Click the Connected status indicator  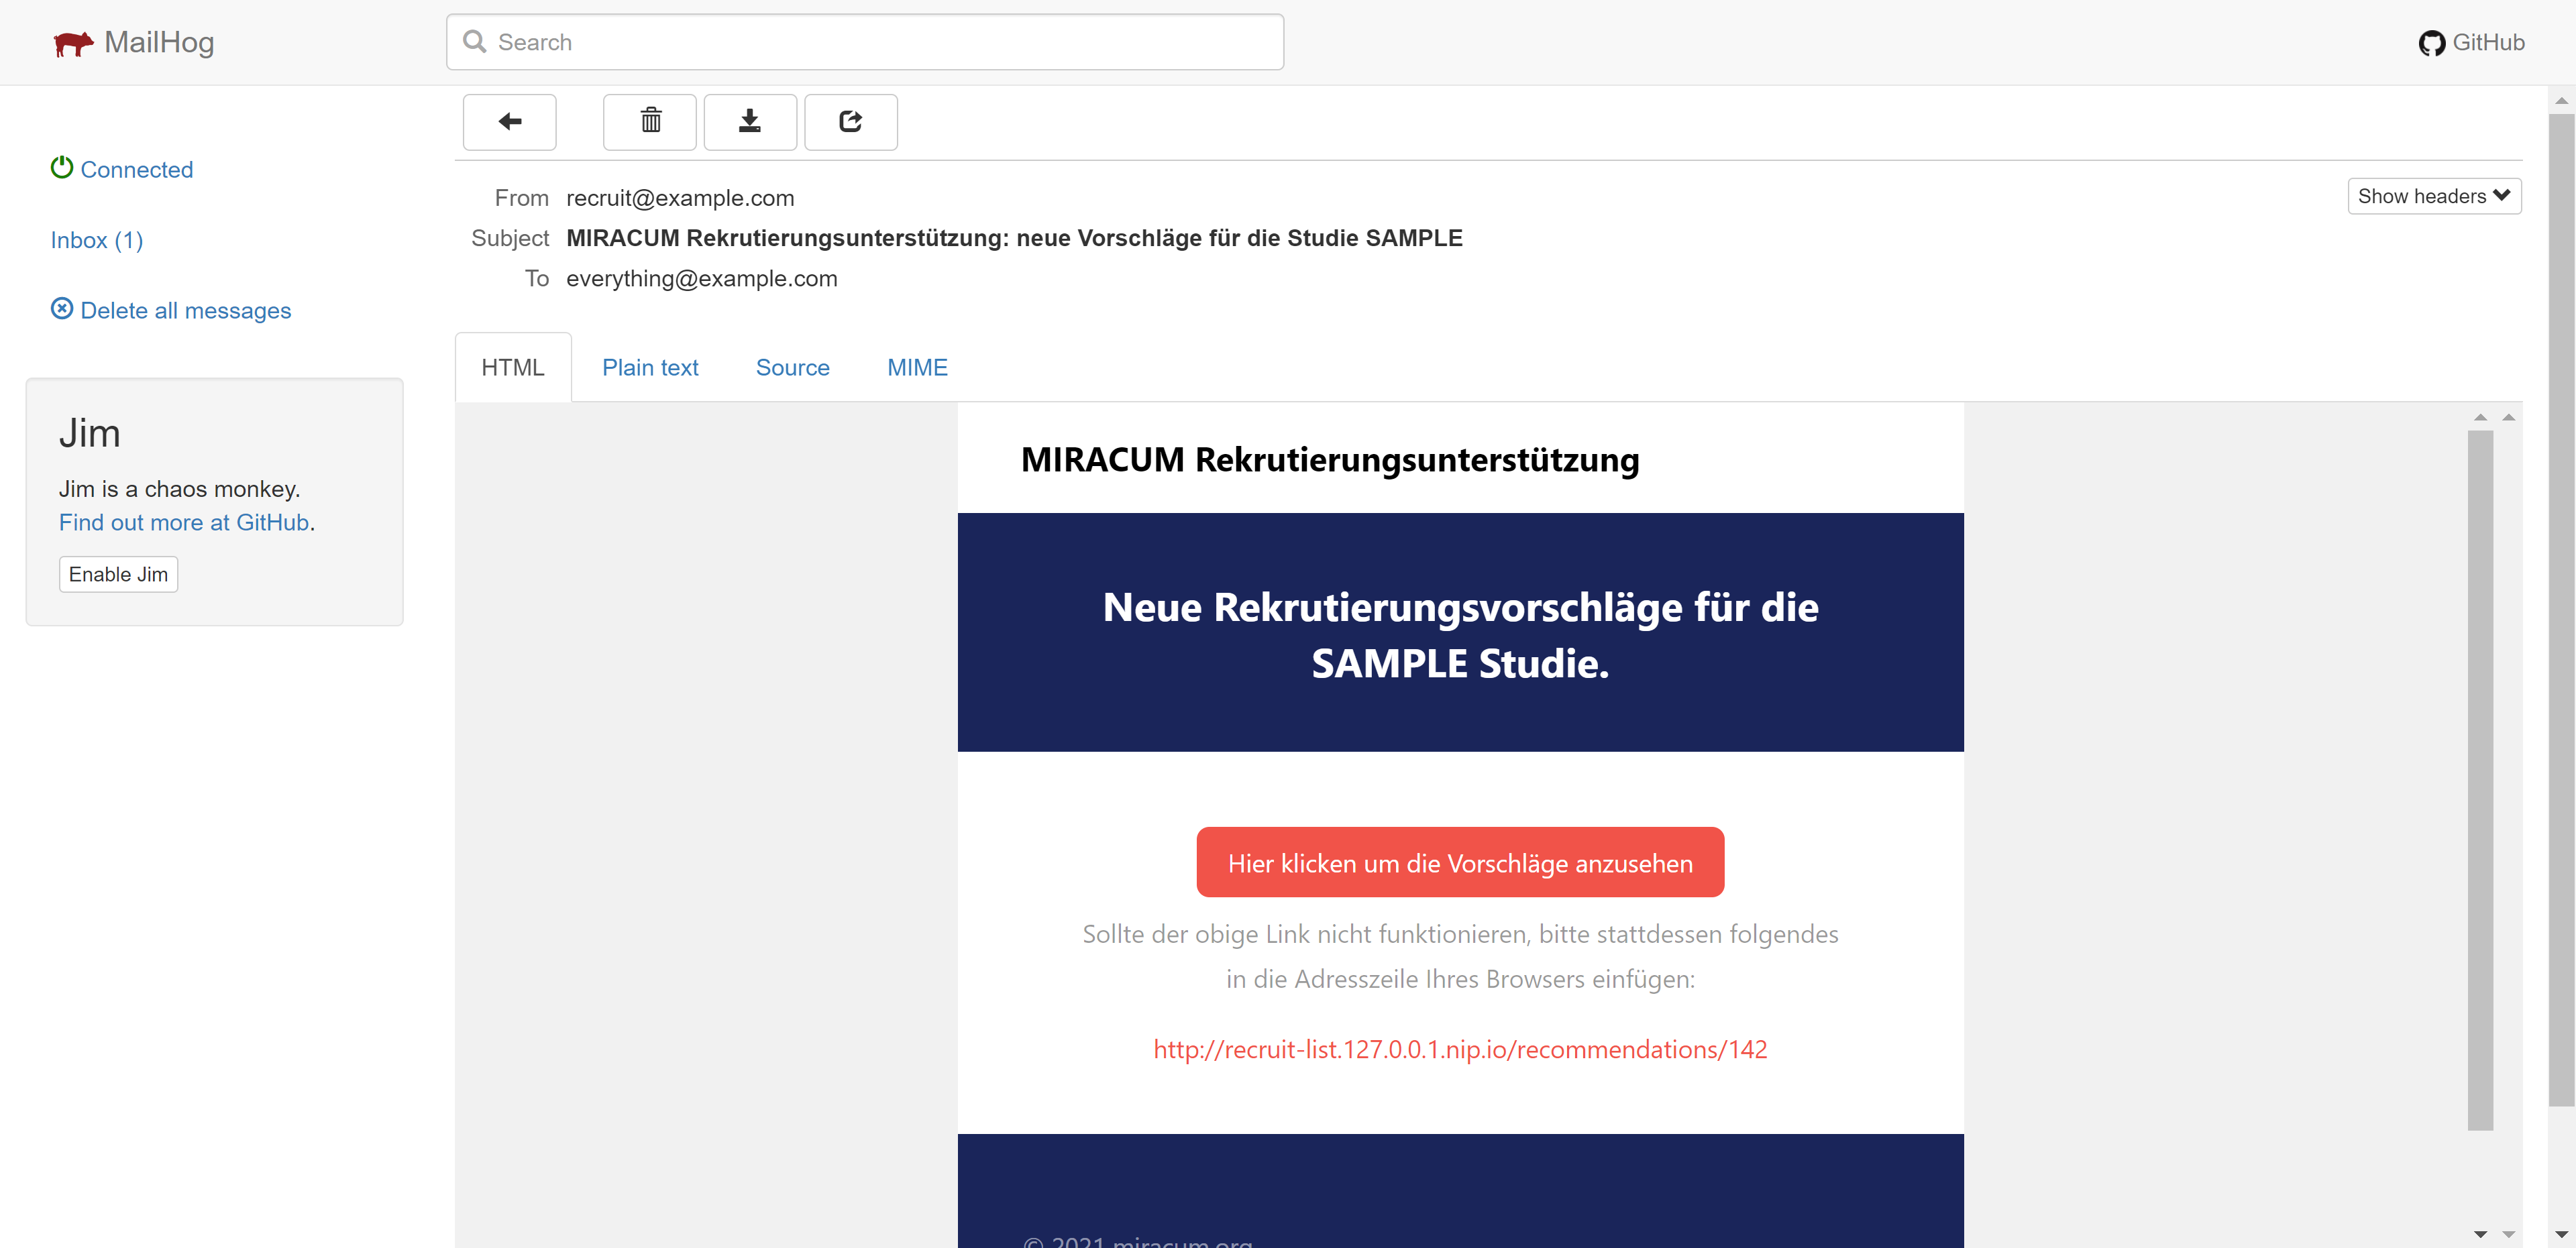(122, 169)
